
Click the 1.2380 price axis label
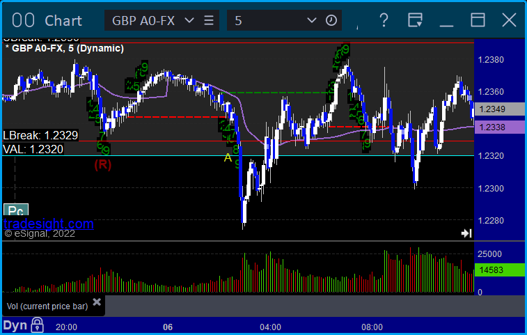tap(491, 60)
